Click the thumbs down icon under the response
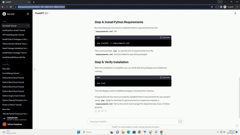Viewport: 240px width, 135px height. pyautogui.click(x=102, y=111)
